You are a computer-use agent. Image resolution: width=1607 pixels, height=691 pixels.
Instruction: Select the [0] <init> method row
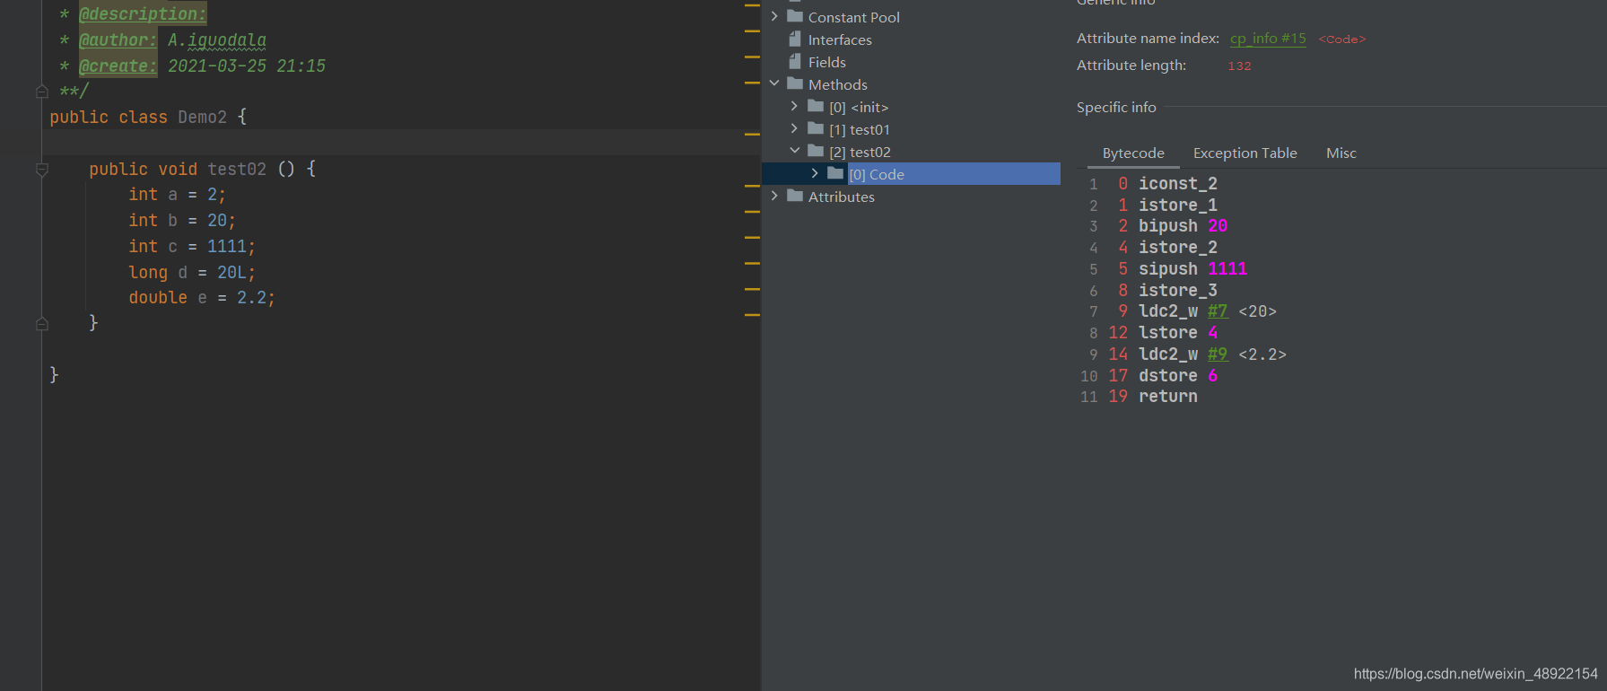(x=859, y=107)
